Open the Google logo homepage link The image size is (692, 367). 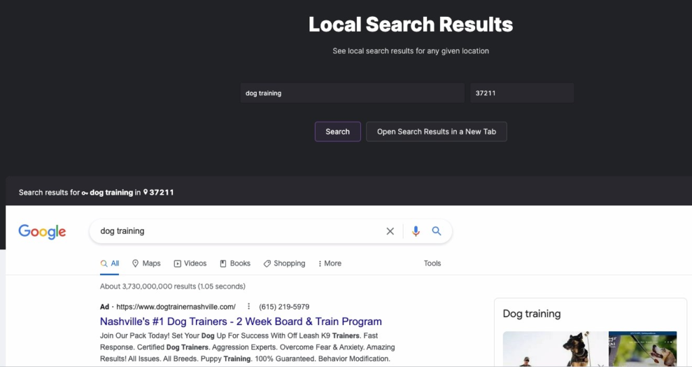coord(42,231)
